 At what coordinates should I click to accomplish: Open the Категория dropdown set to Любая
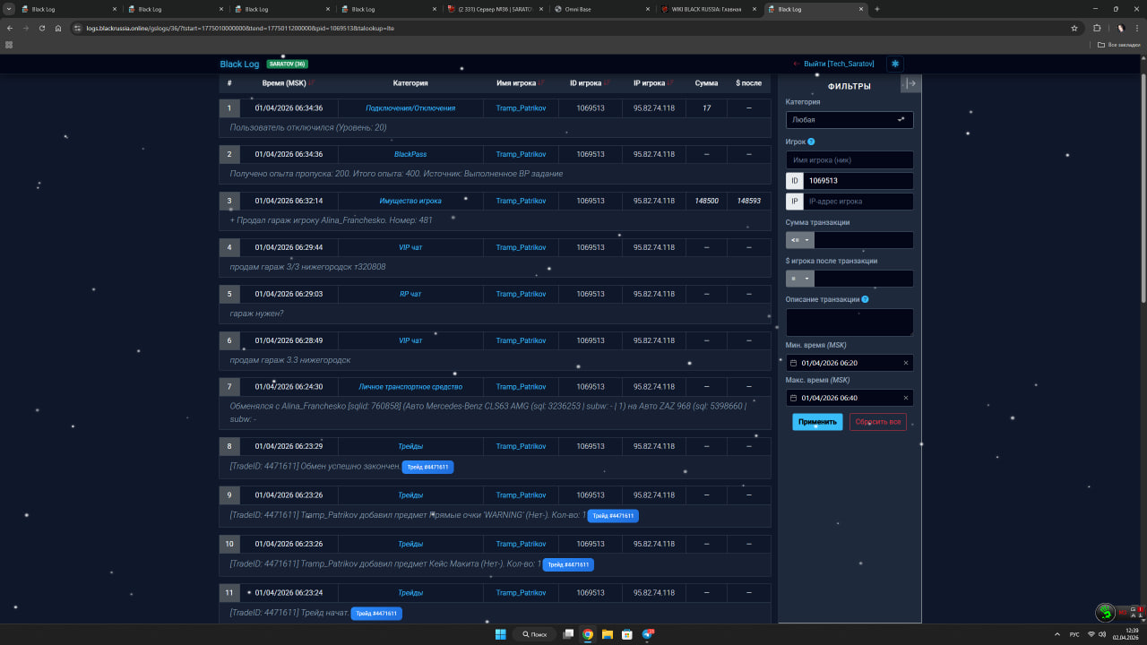click(x=849, y=119)
